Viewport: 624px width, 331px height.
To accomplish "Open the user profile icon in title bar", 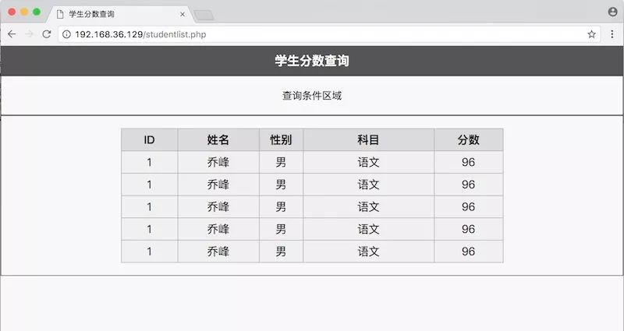I will 613,12.
